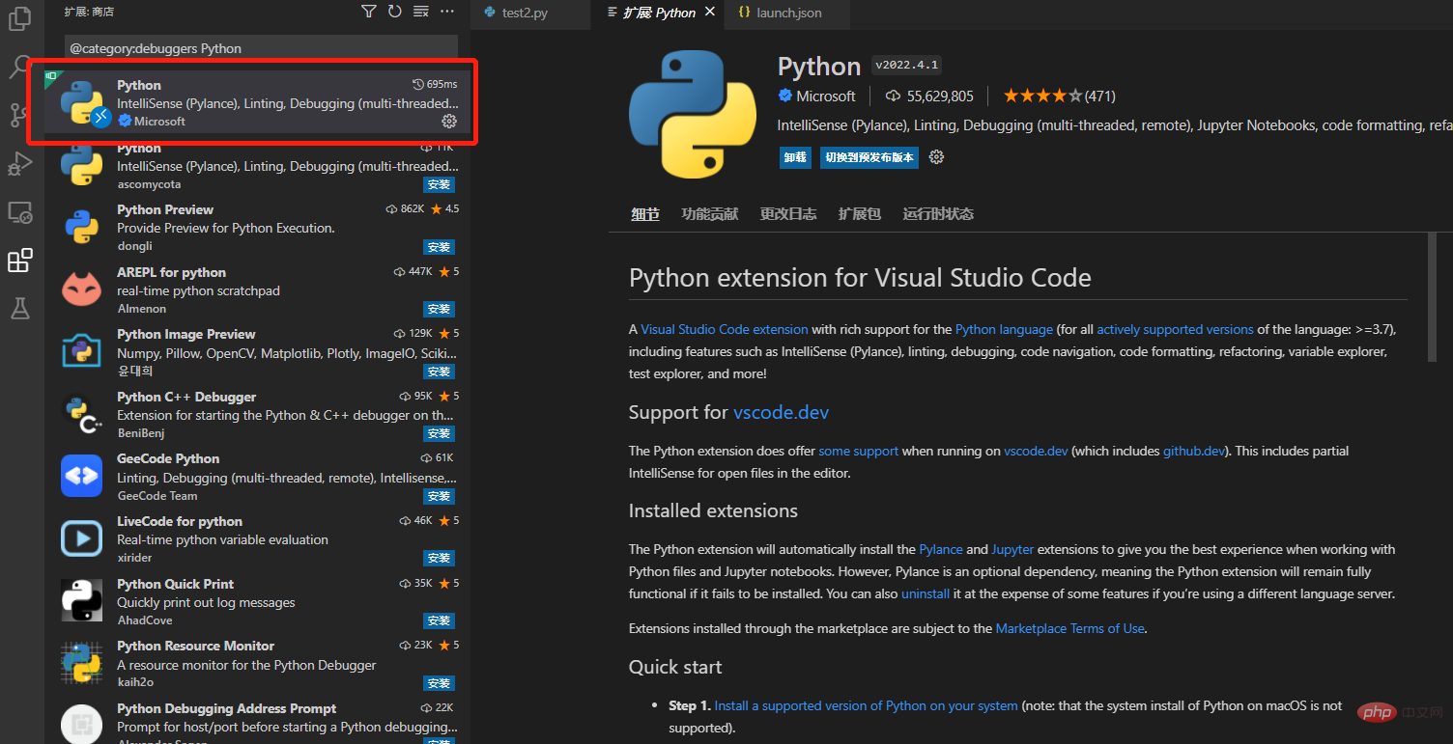
Task: Open the vscode.dev heading link
Action: tap(781, 412)
